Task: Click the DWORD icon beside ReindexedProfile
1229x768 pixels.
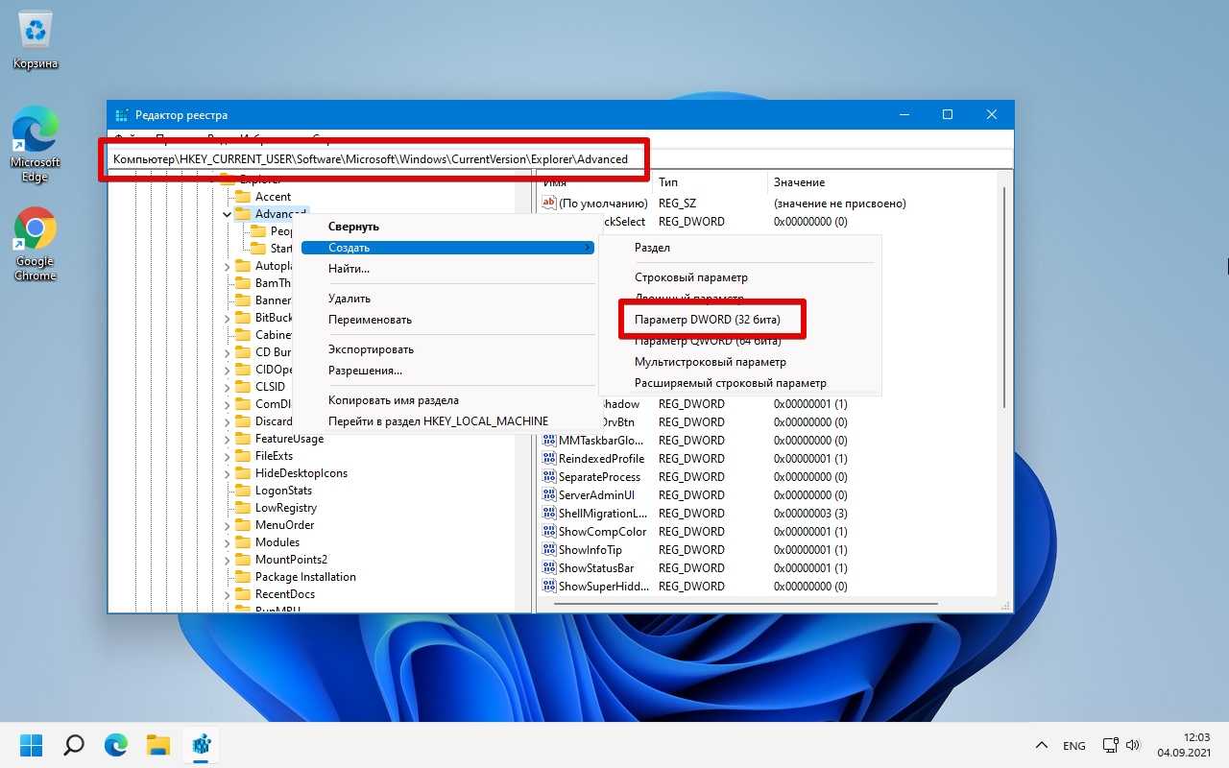Action: [549, 459]
